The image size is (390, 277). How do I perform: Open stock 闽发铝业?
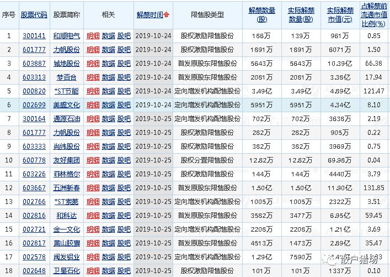(67, 257)
